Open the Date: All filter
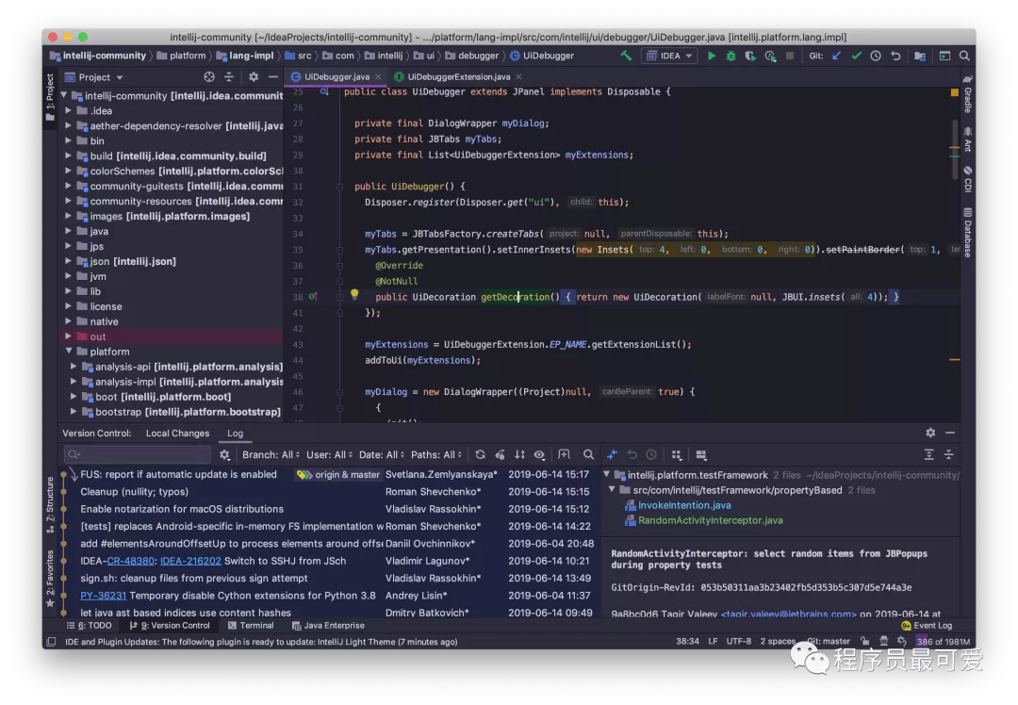1018x705 pixels. [382, 455]
